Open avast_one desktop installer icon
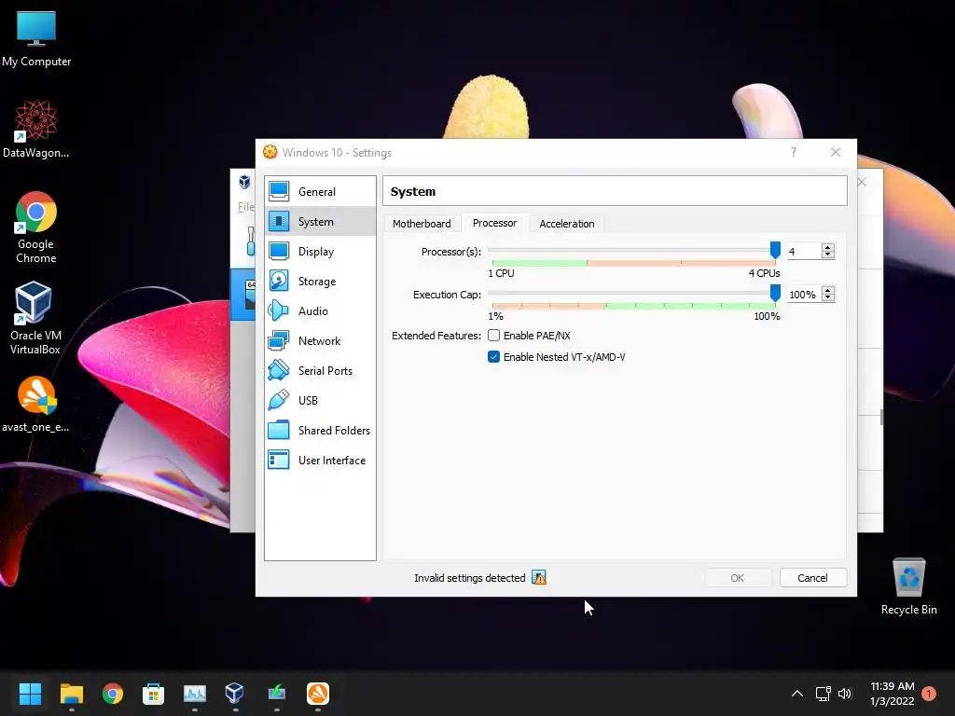 [36, 405]
